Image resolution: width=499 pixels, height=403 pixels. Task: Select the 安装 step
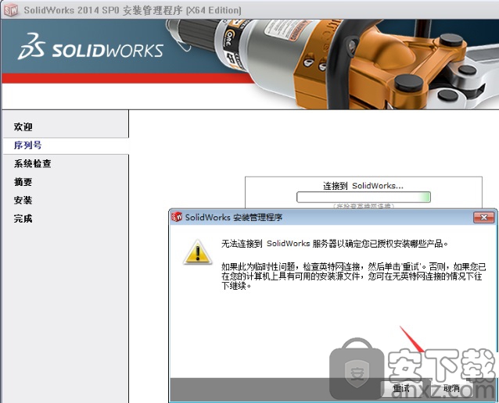[23, 200]
